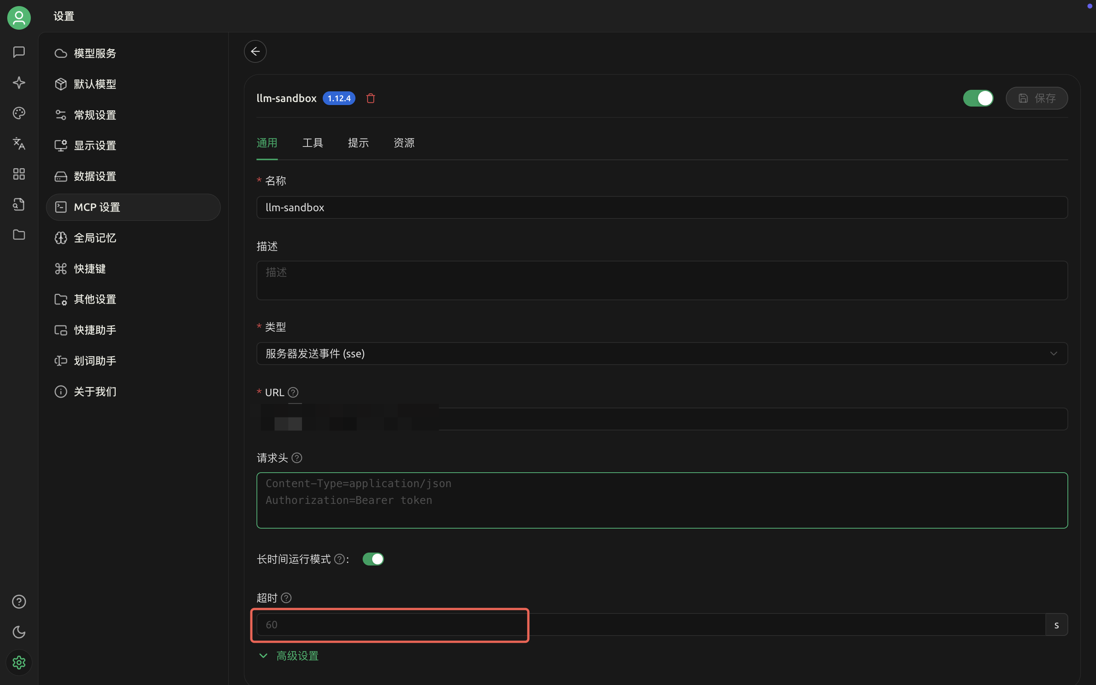This screenshot has width=1096, height=685.
Task: Open 模型服务 settings page
Action: (95, 53)
